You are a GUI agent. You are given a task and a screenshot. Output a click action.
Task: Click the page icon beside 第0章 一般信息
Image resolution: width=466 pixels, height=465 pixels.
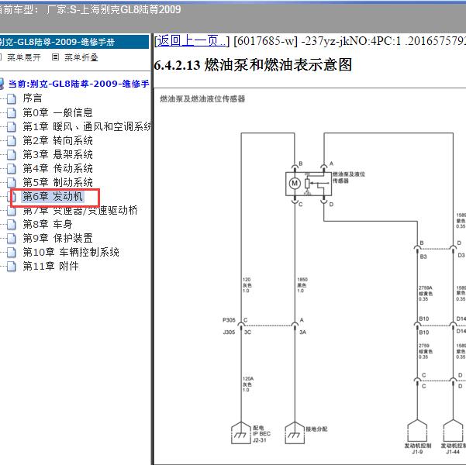click(x=12, y=112)
